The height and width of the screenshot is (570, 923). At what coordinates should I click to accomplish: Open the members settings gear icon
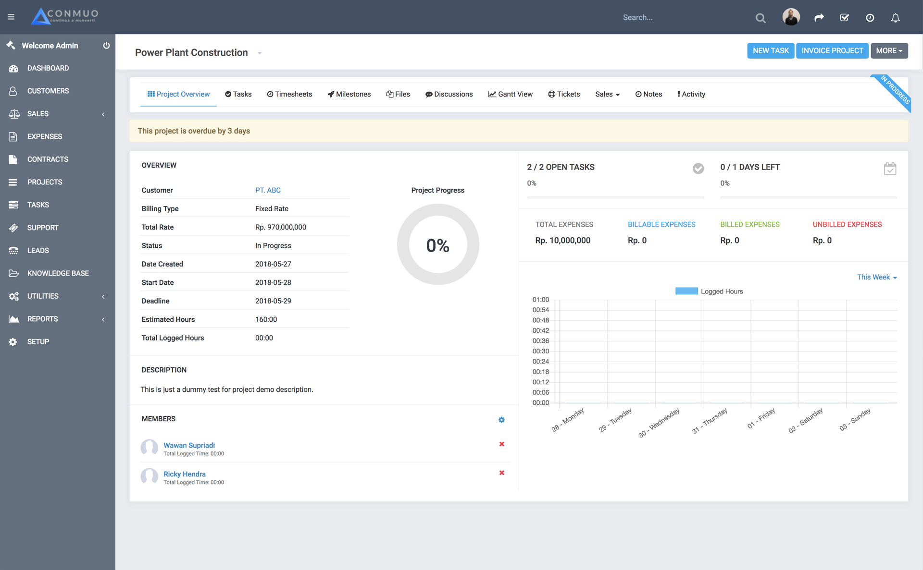pyautogui.click(x=501, y=420)
